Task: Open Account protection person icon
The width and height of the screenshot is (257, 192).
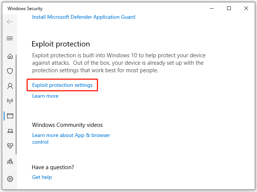Action: click(10, 86)
